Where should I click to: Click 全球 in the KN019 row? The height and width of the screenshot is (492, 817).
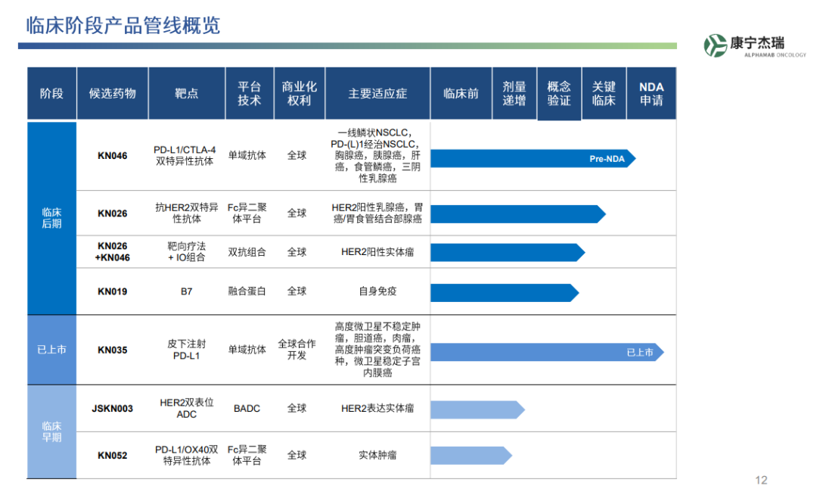[297, 291]
